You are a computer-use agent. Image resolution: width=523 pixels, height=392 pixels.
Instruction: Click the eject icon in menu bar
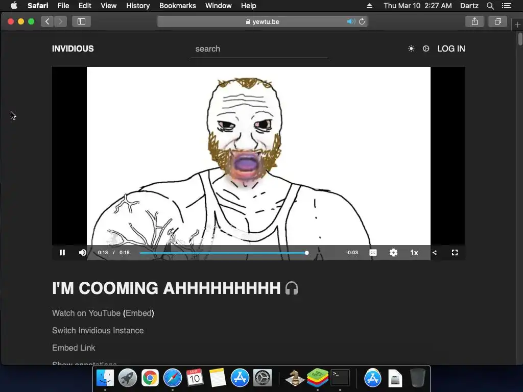(369, 6)
